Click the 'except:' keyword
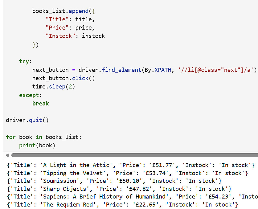The height and width of the screenshot is (209, 258). click(x=31, y=95)
